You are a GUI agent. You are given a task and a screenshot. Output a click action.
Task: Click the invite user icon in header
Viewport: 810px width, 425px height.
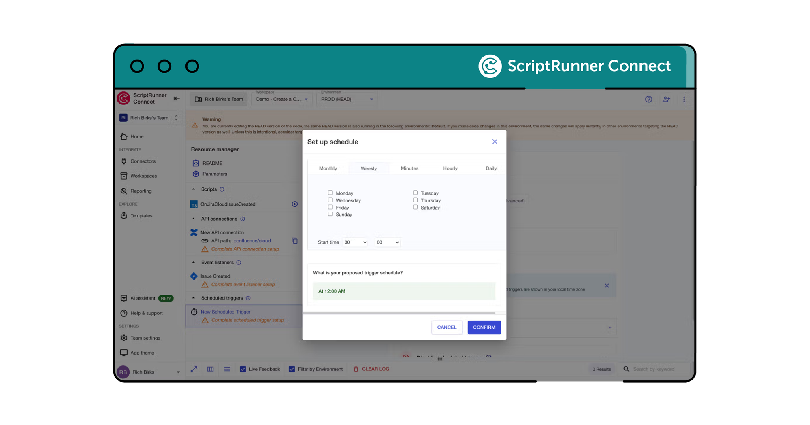pos(666,99)
